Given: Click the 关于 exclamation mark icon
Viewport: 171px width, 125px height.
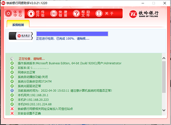Looking at the screenshot, I should 99,13.
